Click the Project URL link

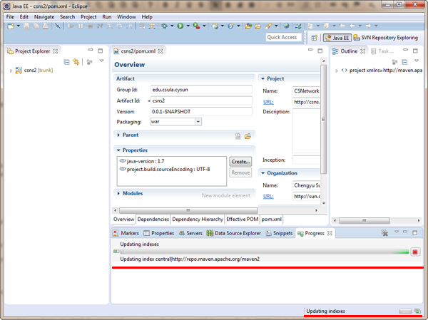[267, 102]
